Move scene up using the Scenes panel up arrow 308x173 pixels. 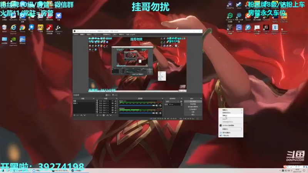point(81,115)
